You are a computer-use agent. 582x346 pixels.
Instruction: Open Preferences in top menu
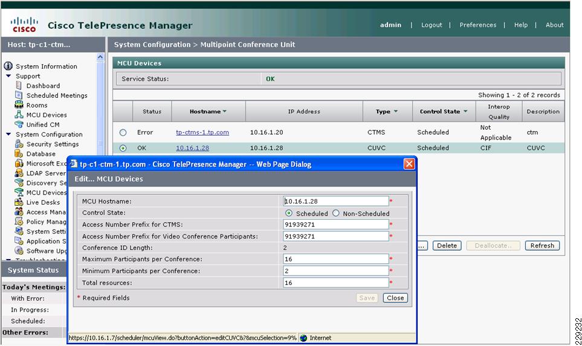[477, 25]
